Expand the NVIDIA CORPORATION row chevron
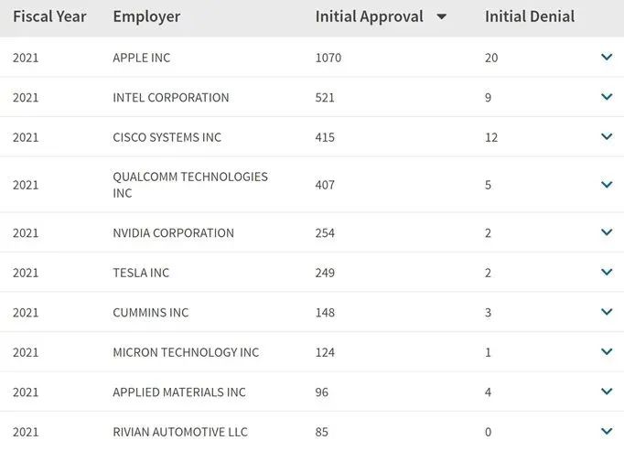 606,232
